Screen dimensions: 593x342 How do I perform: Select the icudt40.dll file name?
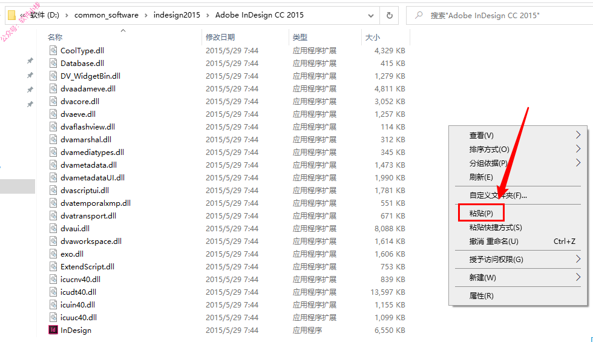78,292
